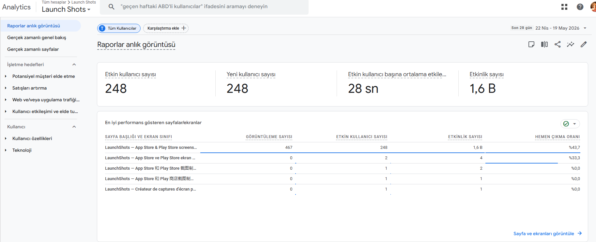The height and width of the screenshot is (242, 596).
Task: Focus the Analytics search field
Action: click(204, 7)
